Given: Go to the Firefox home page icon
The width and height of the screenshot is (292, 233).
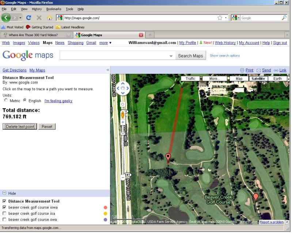Looking at the screenshot, I should coord(49,18).
